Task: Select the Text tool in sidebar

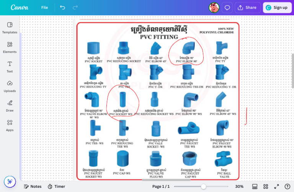Action: pos(10,66)
